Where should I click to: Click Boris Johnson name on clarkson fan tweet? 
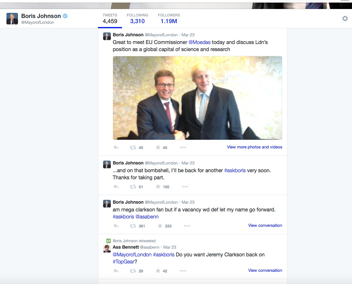pos(128,202)
